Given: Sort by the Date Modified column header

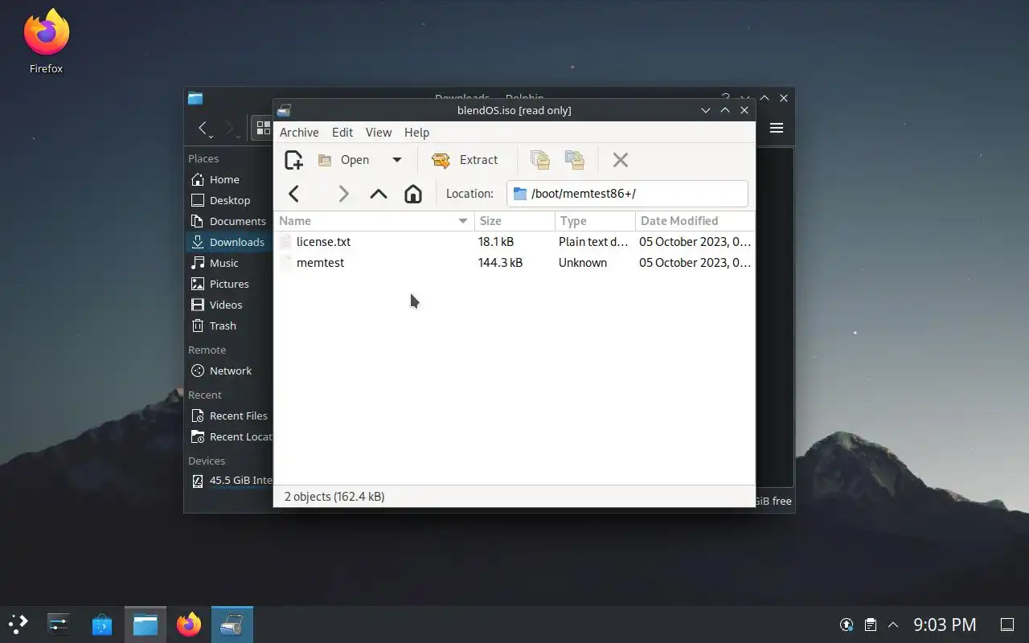Looking at the screenshot, I should click(x=695, y=221).
